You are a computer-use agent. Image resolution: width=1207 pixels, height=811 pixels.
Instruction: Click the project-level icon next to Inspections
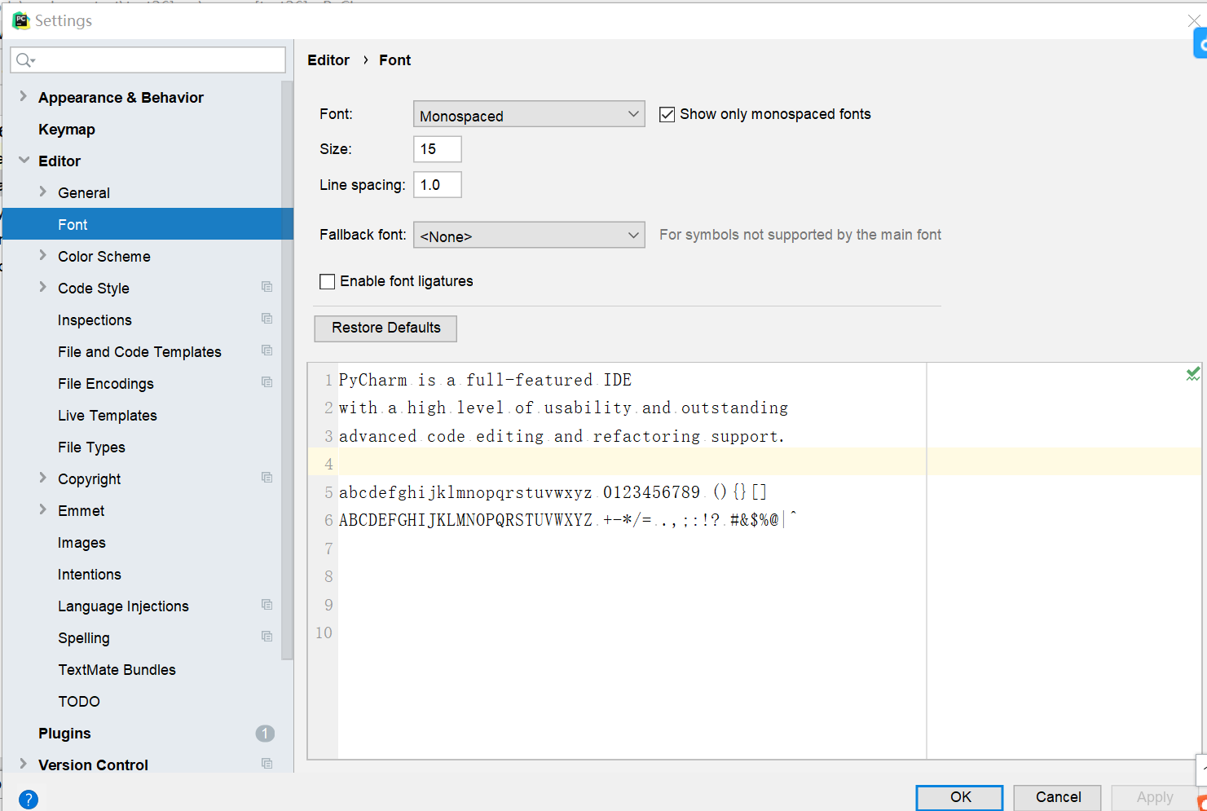pyautogui.click(x=267, y=319)
